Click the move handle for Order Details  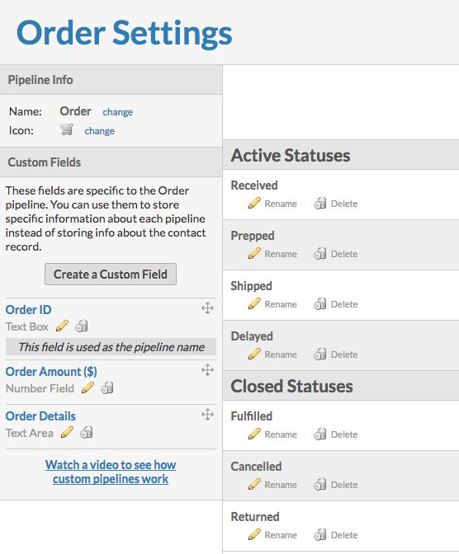[207, 414]
